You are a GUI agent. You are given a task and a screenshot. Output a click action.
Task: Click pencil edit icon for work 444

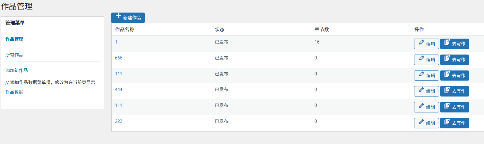tap(421, 90)
